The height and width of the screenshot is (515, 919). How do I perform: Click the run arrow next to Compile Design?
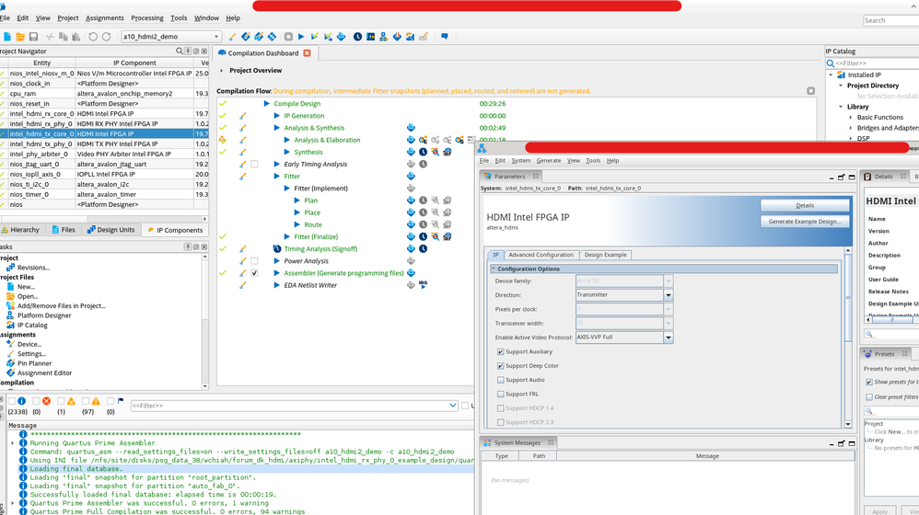tap(267, 104)
